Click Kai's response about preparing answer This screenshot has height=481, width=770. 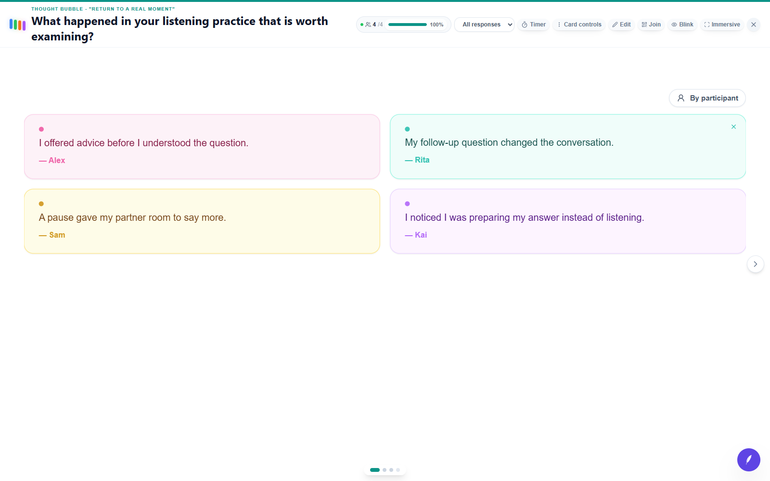coord(525,217)
